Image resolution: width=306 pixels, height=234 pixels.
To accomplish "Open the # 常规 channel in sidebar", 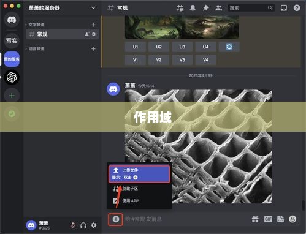I will click(63, 34).
